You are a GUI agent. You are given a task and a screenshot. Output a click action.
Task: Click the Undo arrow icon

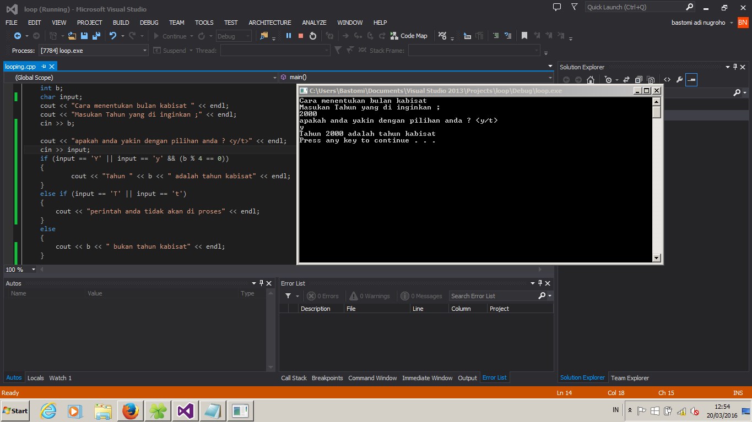pyautogui.click(x=113, y=36)
